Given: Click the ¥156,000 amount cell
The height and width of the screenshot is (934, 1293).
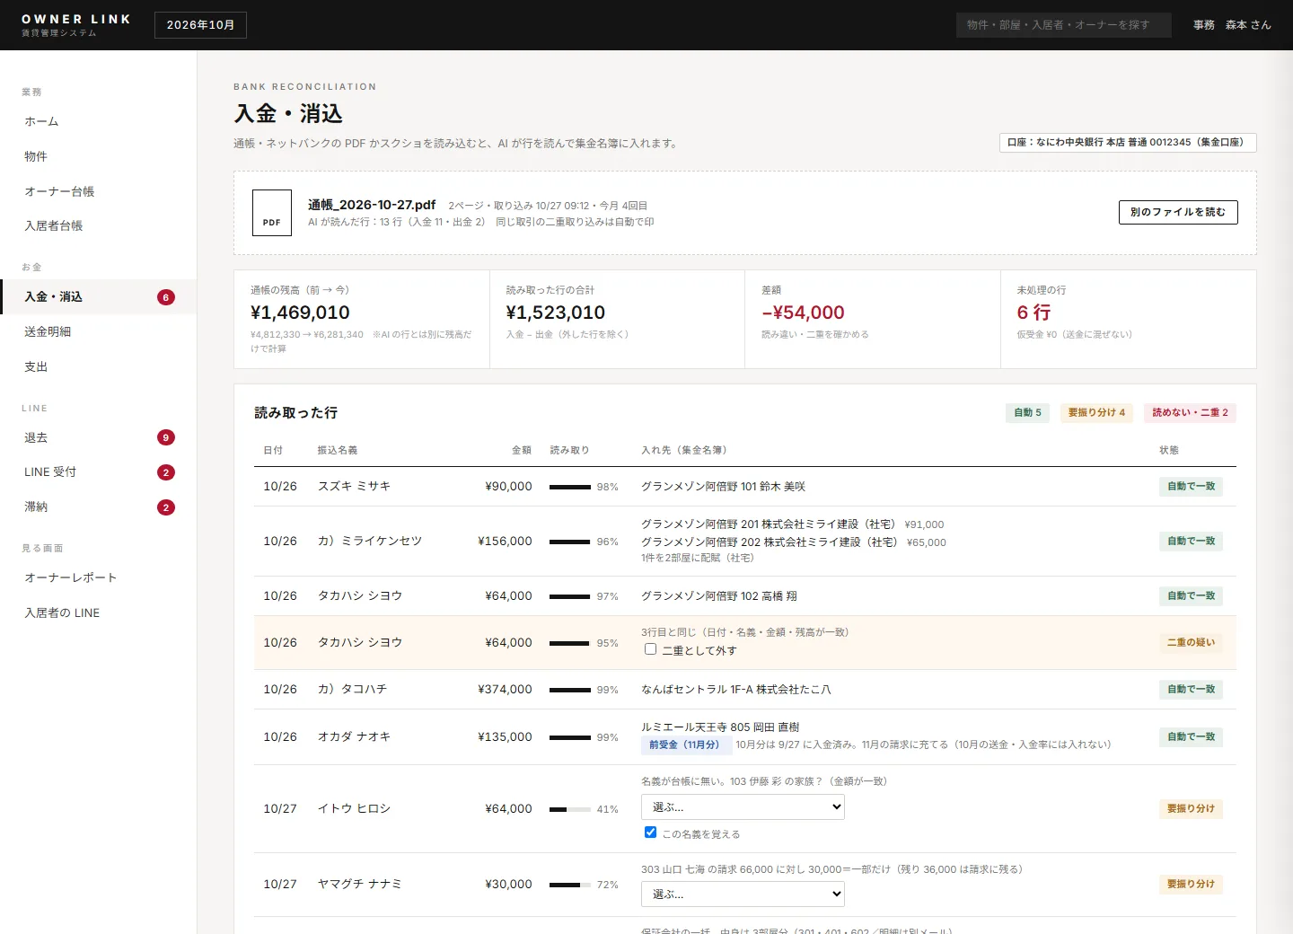Looking at the screenshot, I should [505, 541].
